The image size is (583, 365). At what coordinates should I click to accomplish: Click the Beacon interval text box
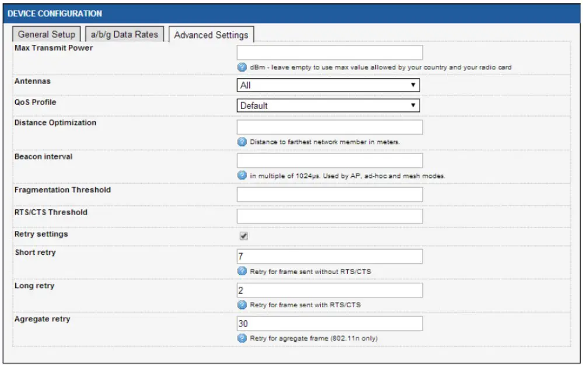[330, 159]
